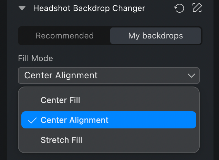Screen dimensions: 219x160
Task: Select the My backdrops tab
Action: coord(156,36)
